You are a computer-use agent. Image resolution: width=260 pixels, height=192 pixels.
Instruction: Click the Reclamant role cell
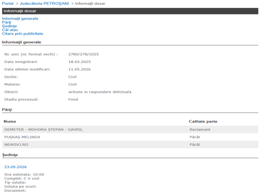200,130
